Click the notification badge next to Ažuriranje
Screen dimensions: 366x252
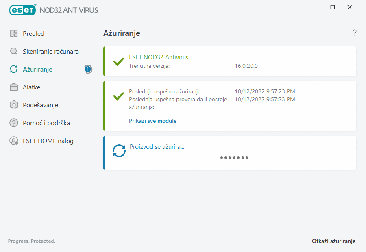(88, 70)
